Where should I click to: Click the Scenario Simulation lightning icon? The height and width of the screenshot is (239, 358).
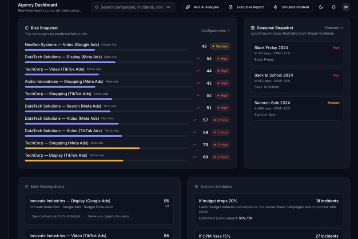pyautogui.click(x=196, y=186)
